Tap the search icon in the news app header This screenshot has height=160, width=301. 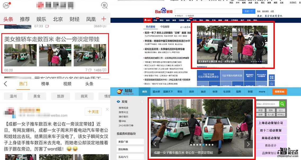104,6
